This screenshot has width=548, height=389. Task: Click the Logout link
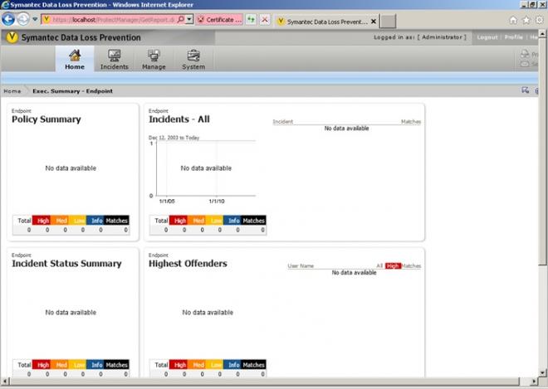click(487, 37)
